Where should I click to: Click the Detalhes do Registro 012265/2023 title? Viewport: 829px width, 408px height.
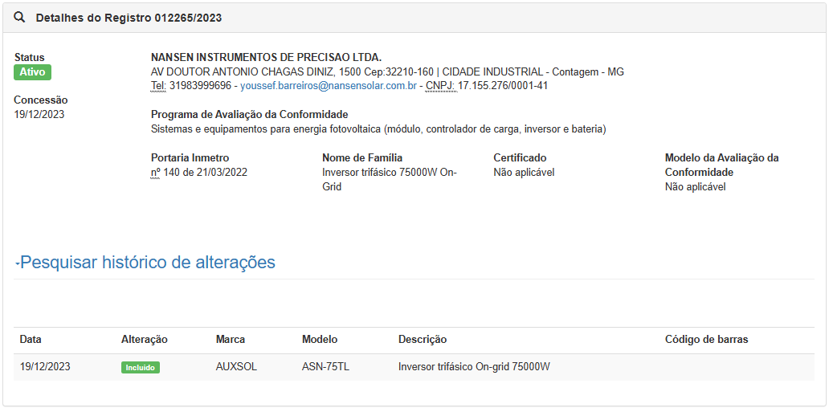click(x=129, y=18)
